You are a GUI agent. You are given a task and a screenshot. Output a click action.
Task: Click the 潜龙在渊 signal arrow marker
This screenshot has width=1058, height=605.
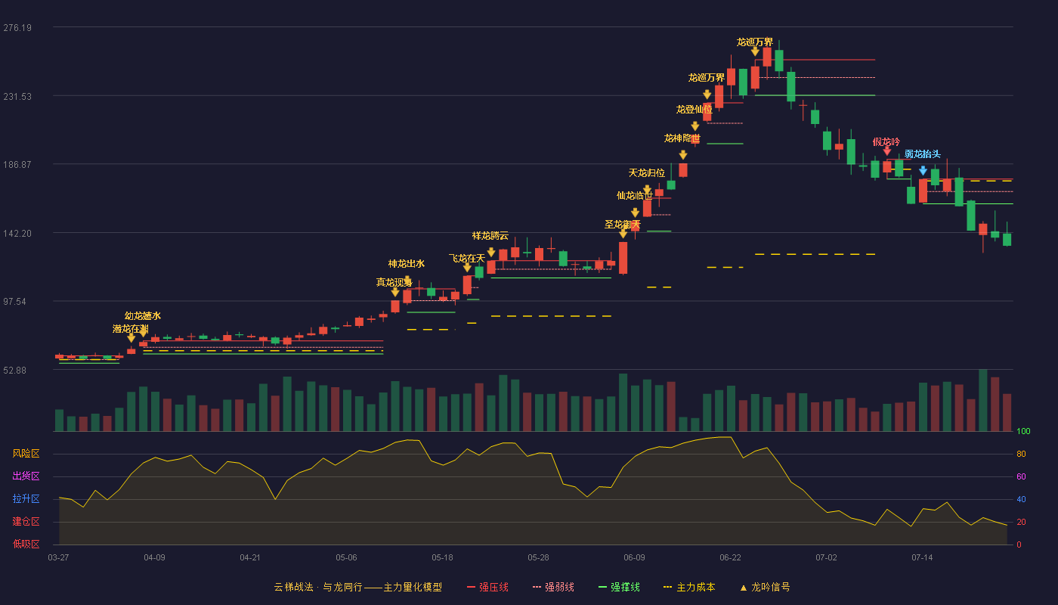131,338
